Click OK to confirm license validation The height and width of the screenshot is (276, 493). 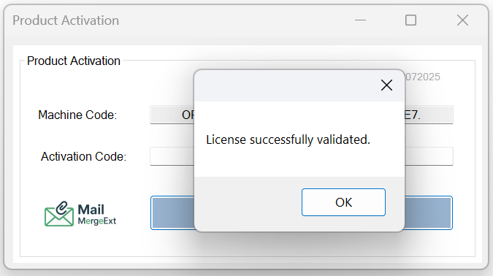(343, 202)
